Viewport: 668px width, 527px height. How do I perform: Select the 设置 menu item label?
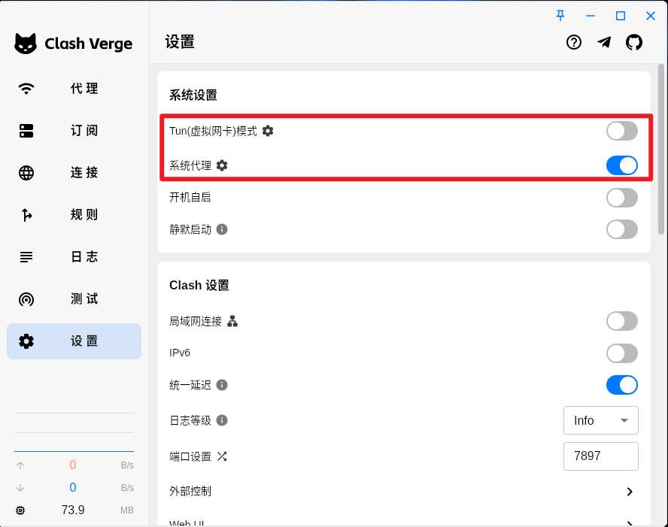click(x=84, y=341)
